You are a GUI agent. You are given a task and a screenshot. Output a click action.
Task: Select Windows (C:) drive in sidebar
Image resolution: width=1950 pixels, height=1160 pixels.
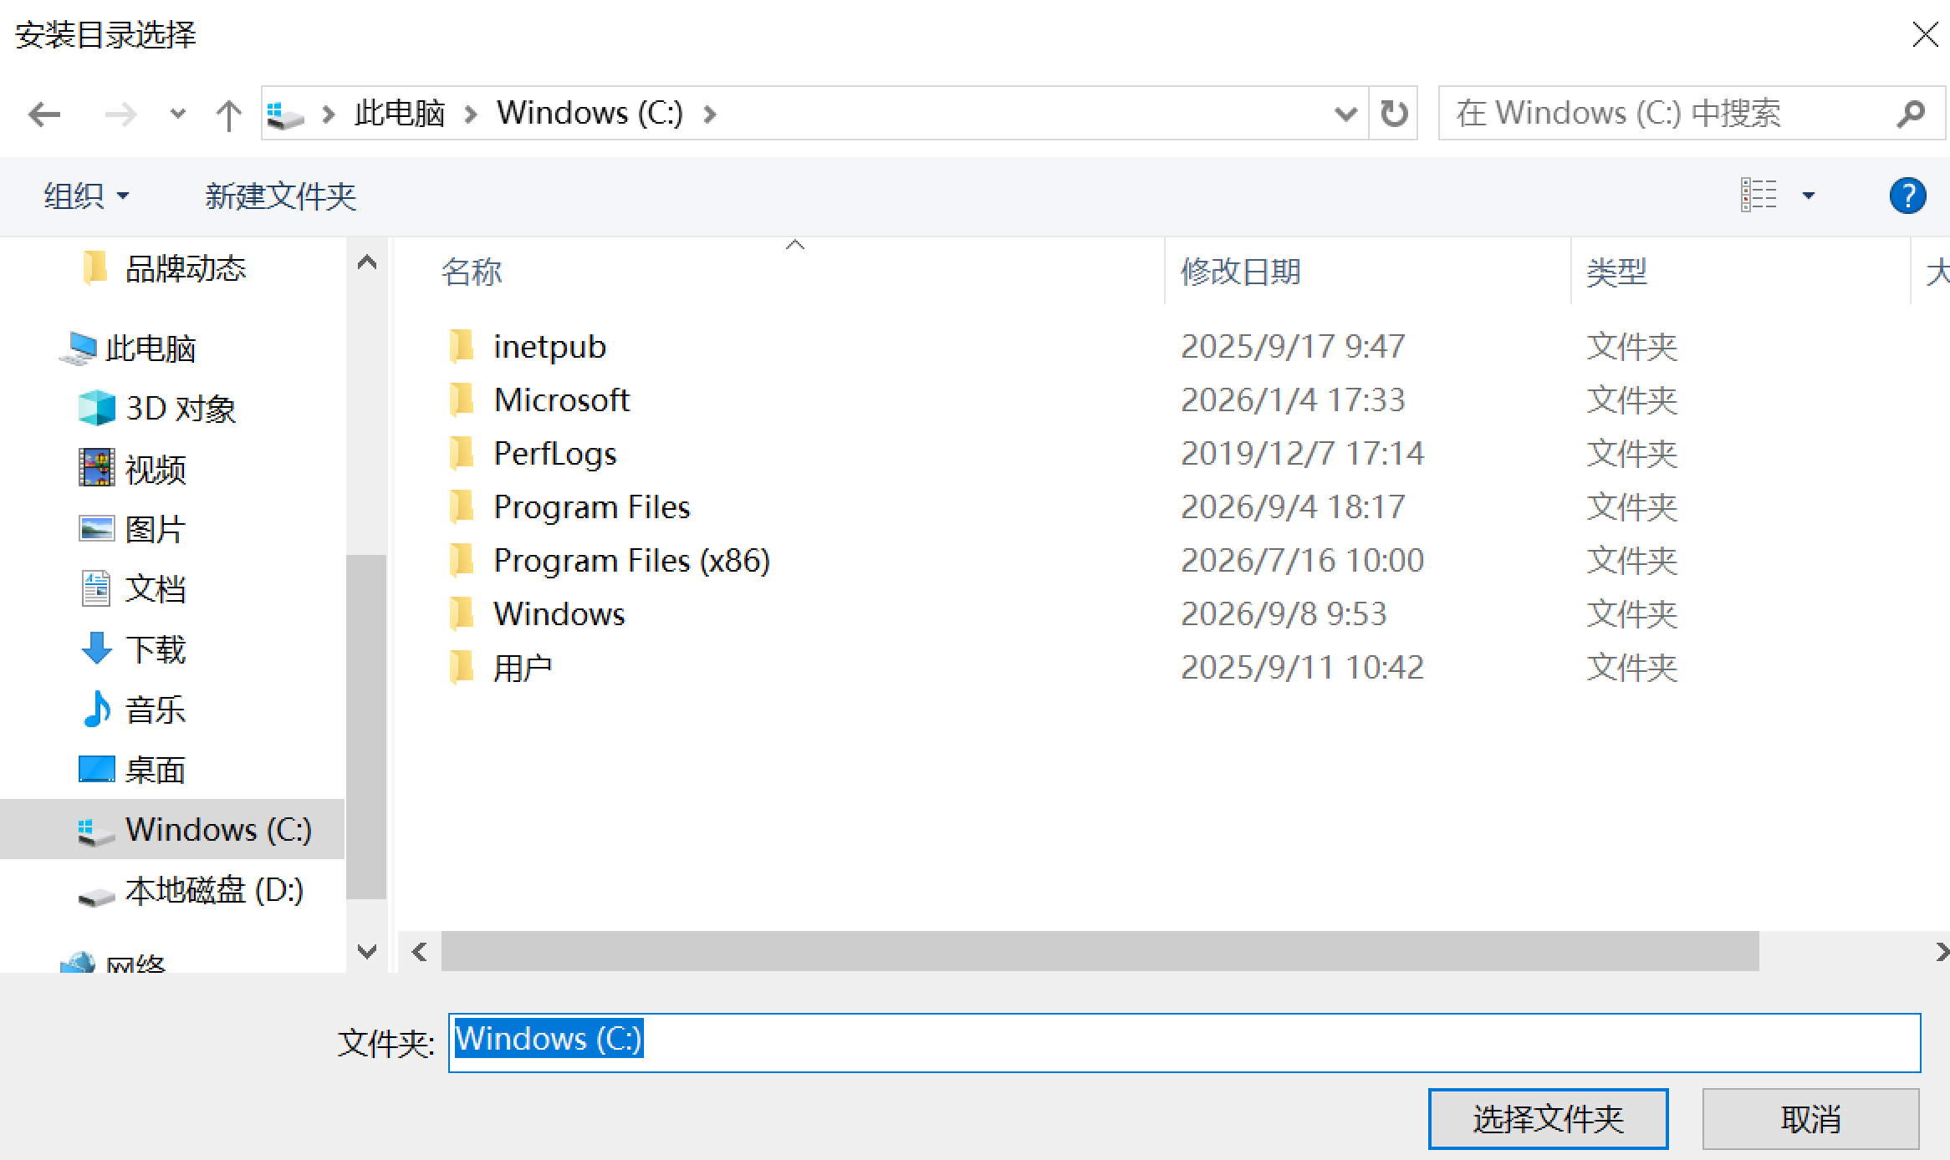(x=172, y=829)
